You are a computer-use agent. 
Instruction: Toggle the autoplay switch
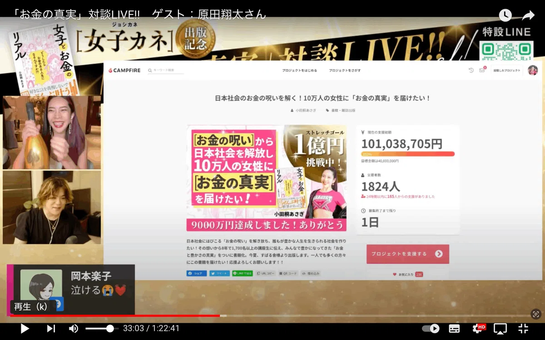431,328
